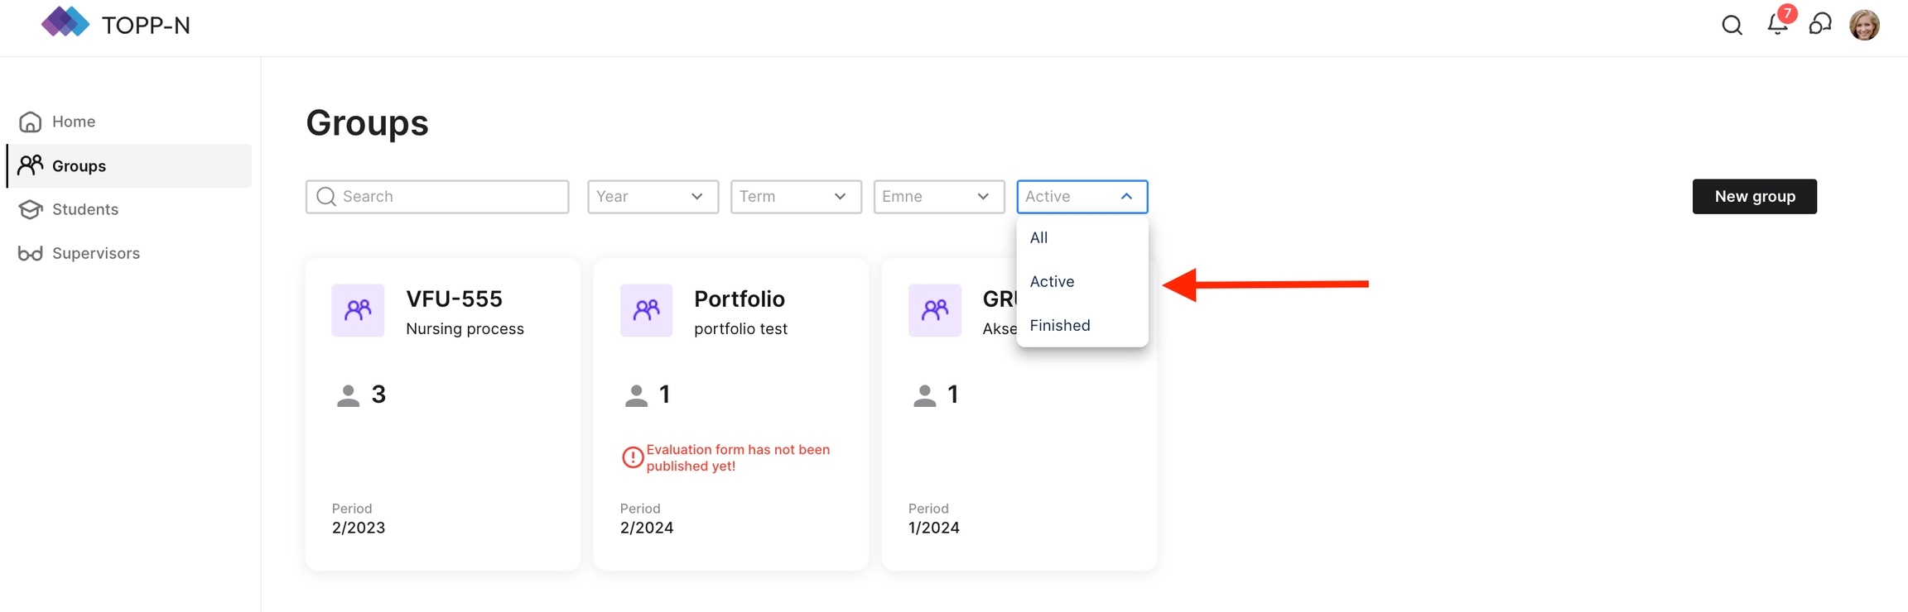Pick Active option in the status list

[x=1052, y=281]
